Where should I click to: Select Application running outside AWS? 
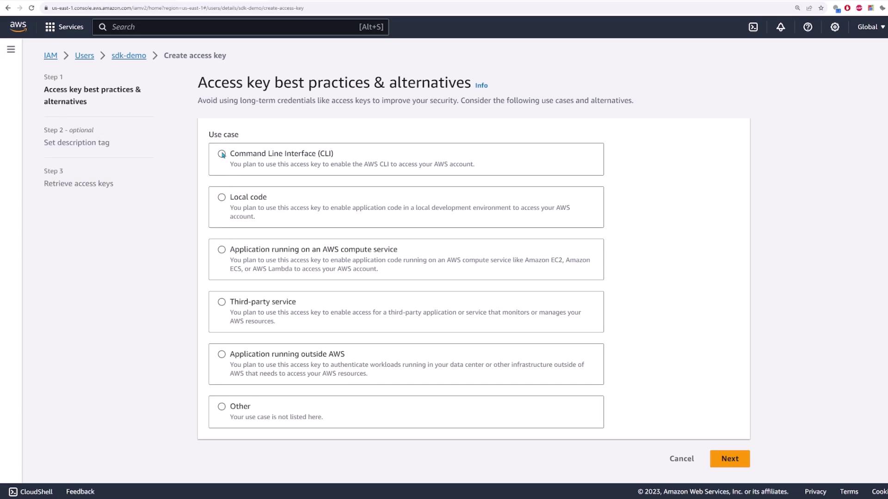tap(222, 354)
